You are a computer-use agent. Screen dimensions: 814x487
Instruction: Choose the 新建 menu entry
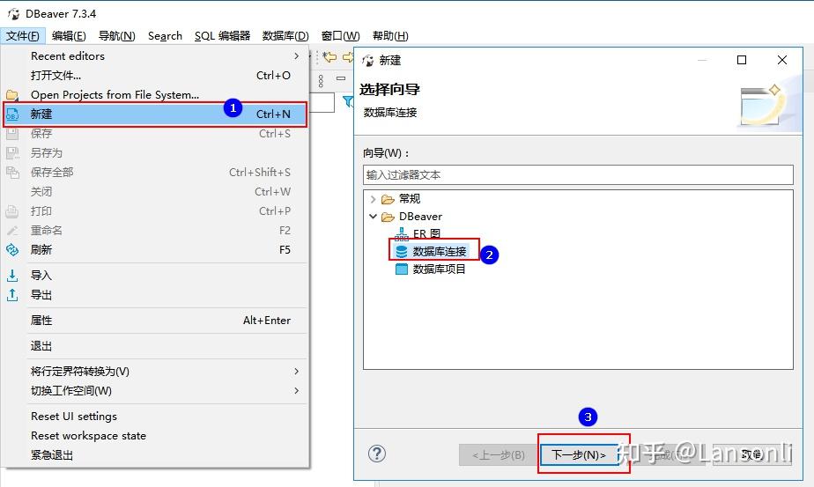(155, 114)
